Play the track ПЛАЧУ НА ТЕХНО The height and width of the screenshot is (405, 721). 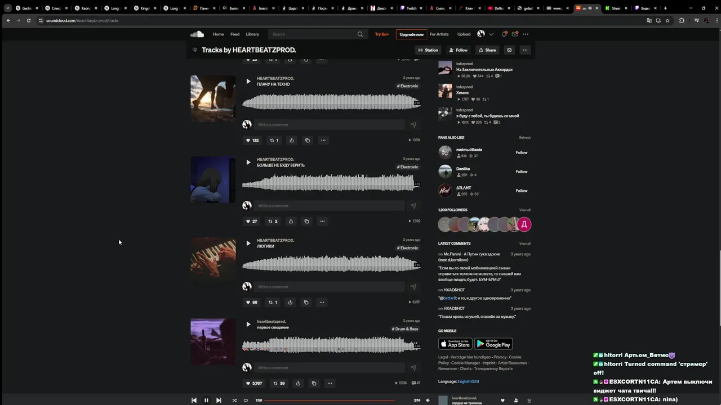[248, 82]
